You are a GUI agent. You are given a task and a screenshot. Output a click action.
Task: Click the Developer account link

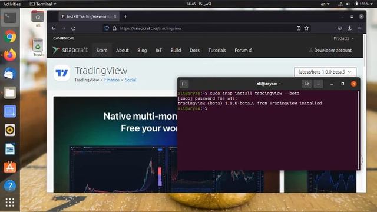point(330,51)
